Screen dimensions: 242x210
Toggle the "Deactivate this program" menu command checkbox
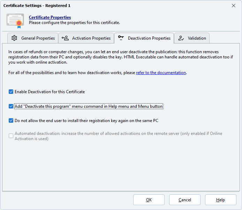coord(11,106)
